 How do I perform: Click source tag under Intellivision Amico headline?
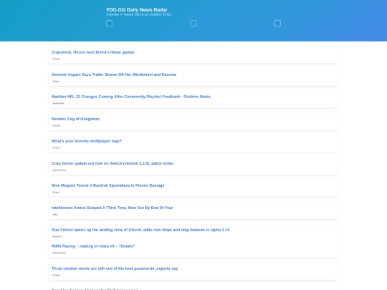55,214
